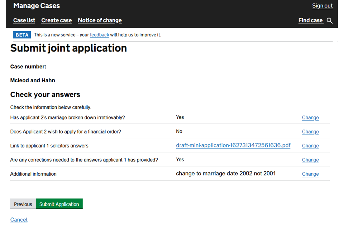Click the magnifying glass search icon
Viewport: 344px width, 229px height.
[x=330, y=21]
